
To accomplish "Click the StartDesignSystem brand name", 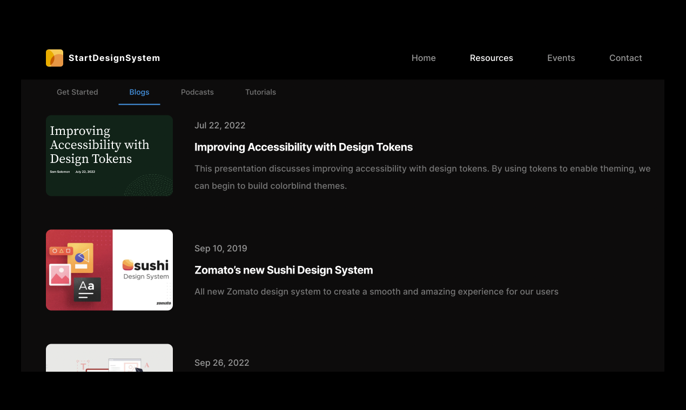I will 115,58.
